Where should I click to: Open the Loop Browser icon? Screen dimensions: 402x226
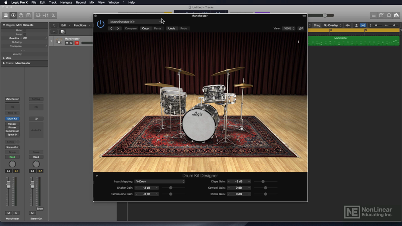pos(389,15)
